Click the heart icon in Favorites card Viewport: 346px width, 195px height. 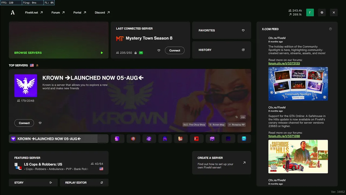(243, 30)
